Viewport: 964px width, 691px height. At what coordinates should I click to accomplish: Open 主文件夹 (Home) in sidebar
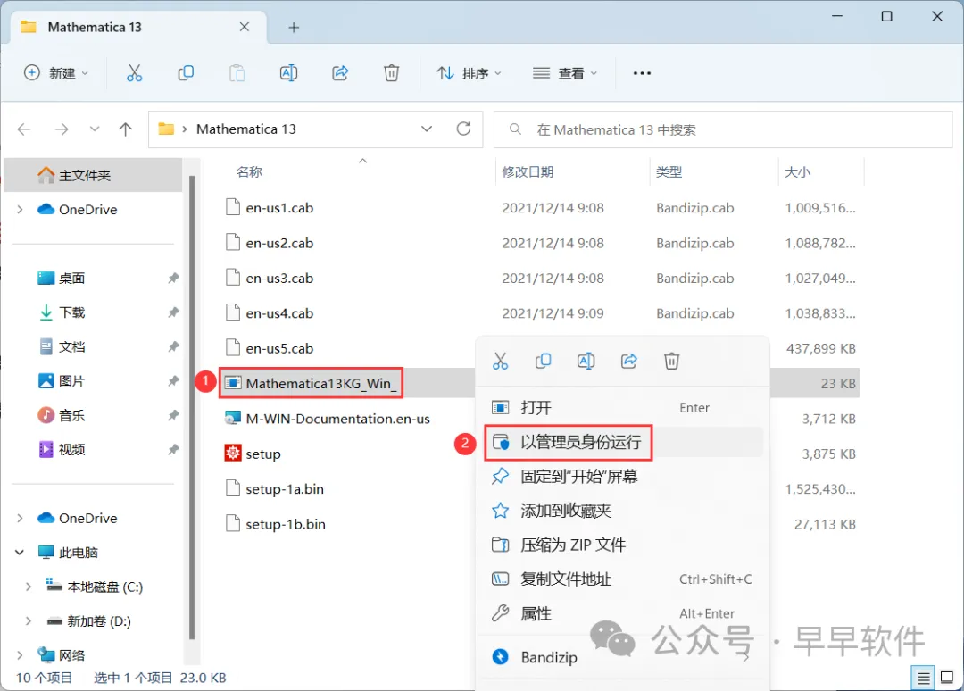[94, 175]
